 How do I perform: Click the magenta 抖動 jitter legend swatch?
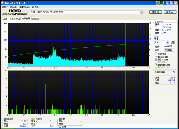pyautogui.click(x=60, y=119)
